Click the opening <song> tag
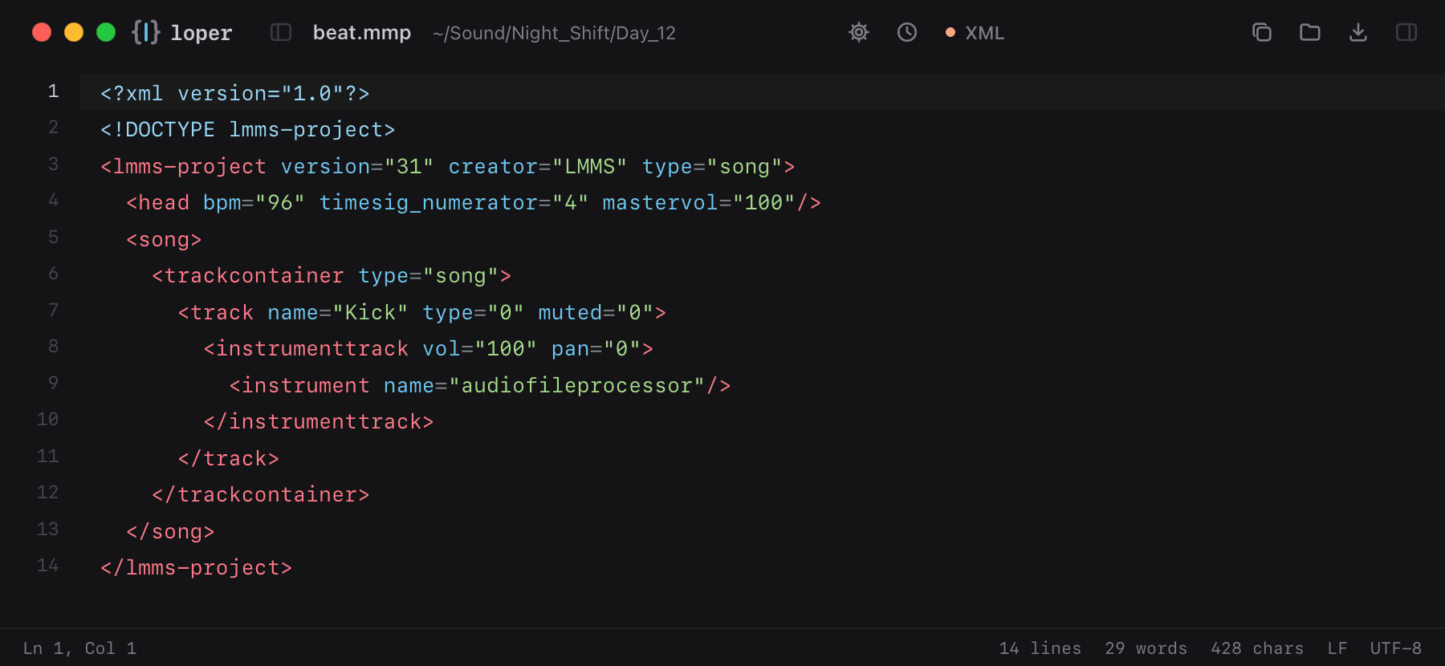Screen dimensions: 1445x666 (x=164, y=239)
